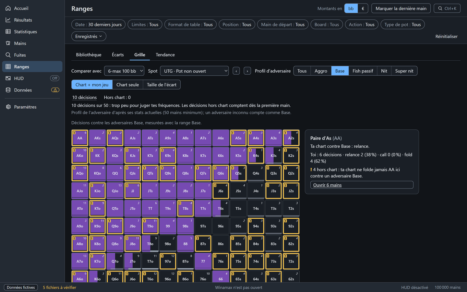Viewport: 467px width, 292px height.
Task: Click the Accueil home icon in sidebar
Action: tap(8, 8)
